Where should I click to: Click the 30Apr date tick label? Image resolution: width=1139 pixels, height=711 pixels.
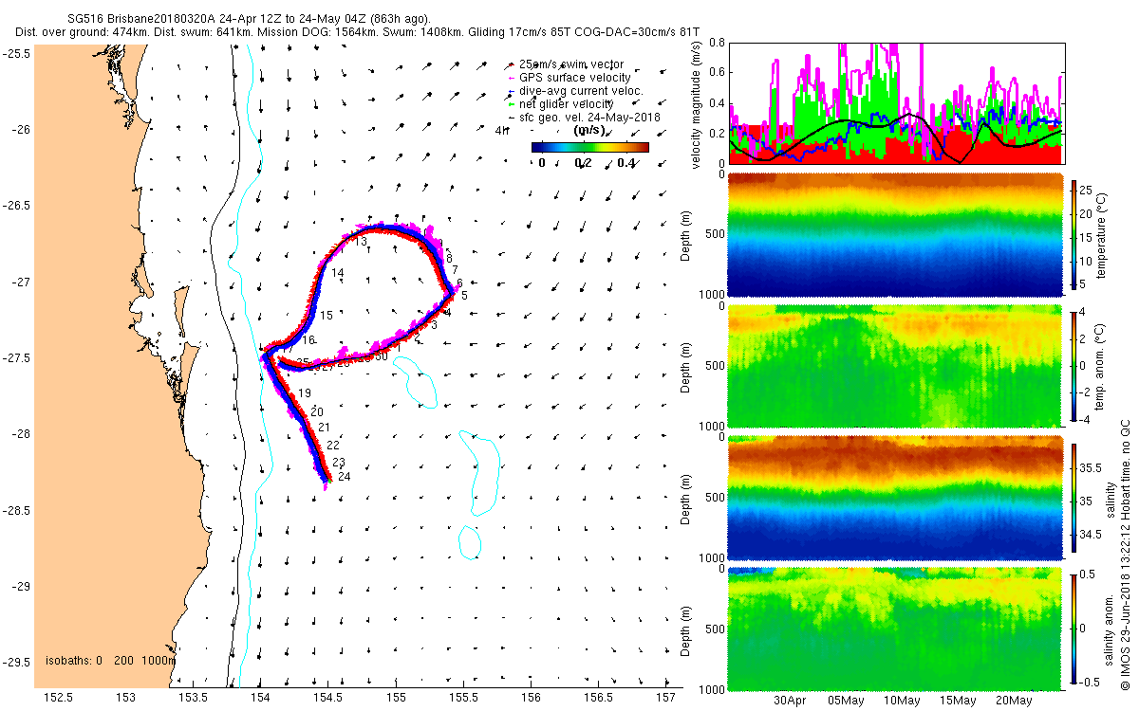(790, 702)
